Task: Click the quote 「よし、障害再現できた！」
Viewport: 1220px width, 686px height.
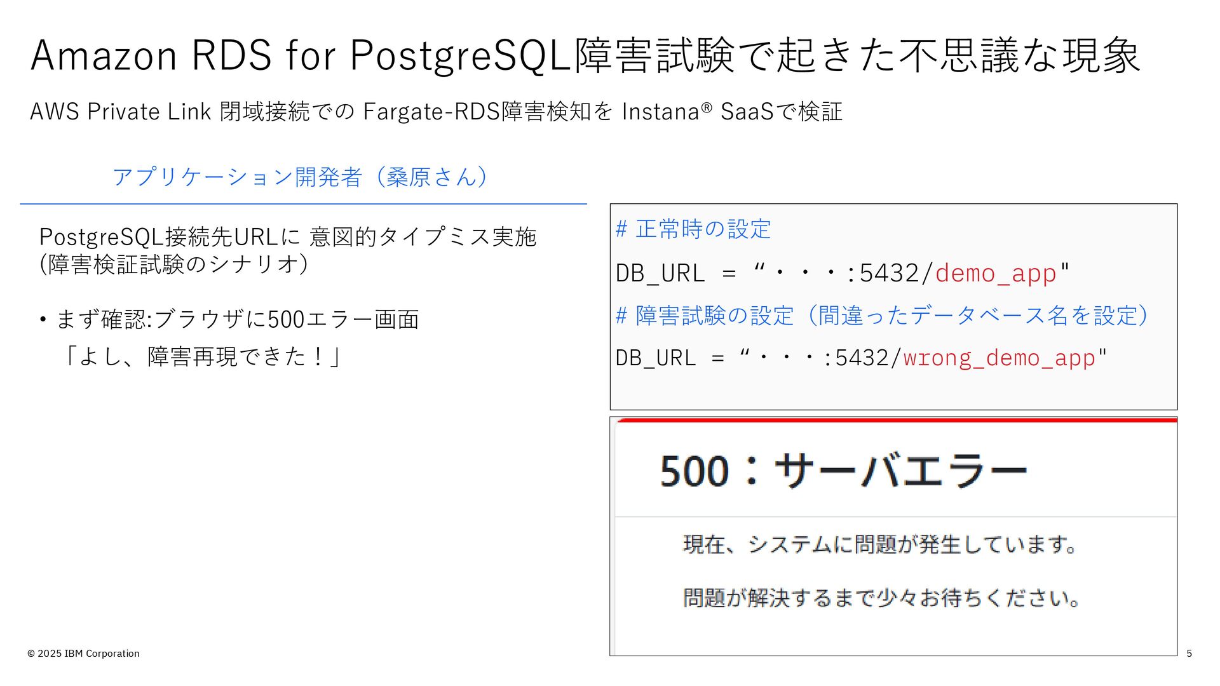Action: [x=201, y=357]
